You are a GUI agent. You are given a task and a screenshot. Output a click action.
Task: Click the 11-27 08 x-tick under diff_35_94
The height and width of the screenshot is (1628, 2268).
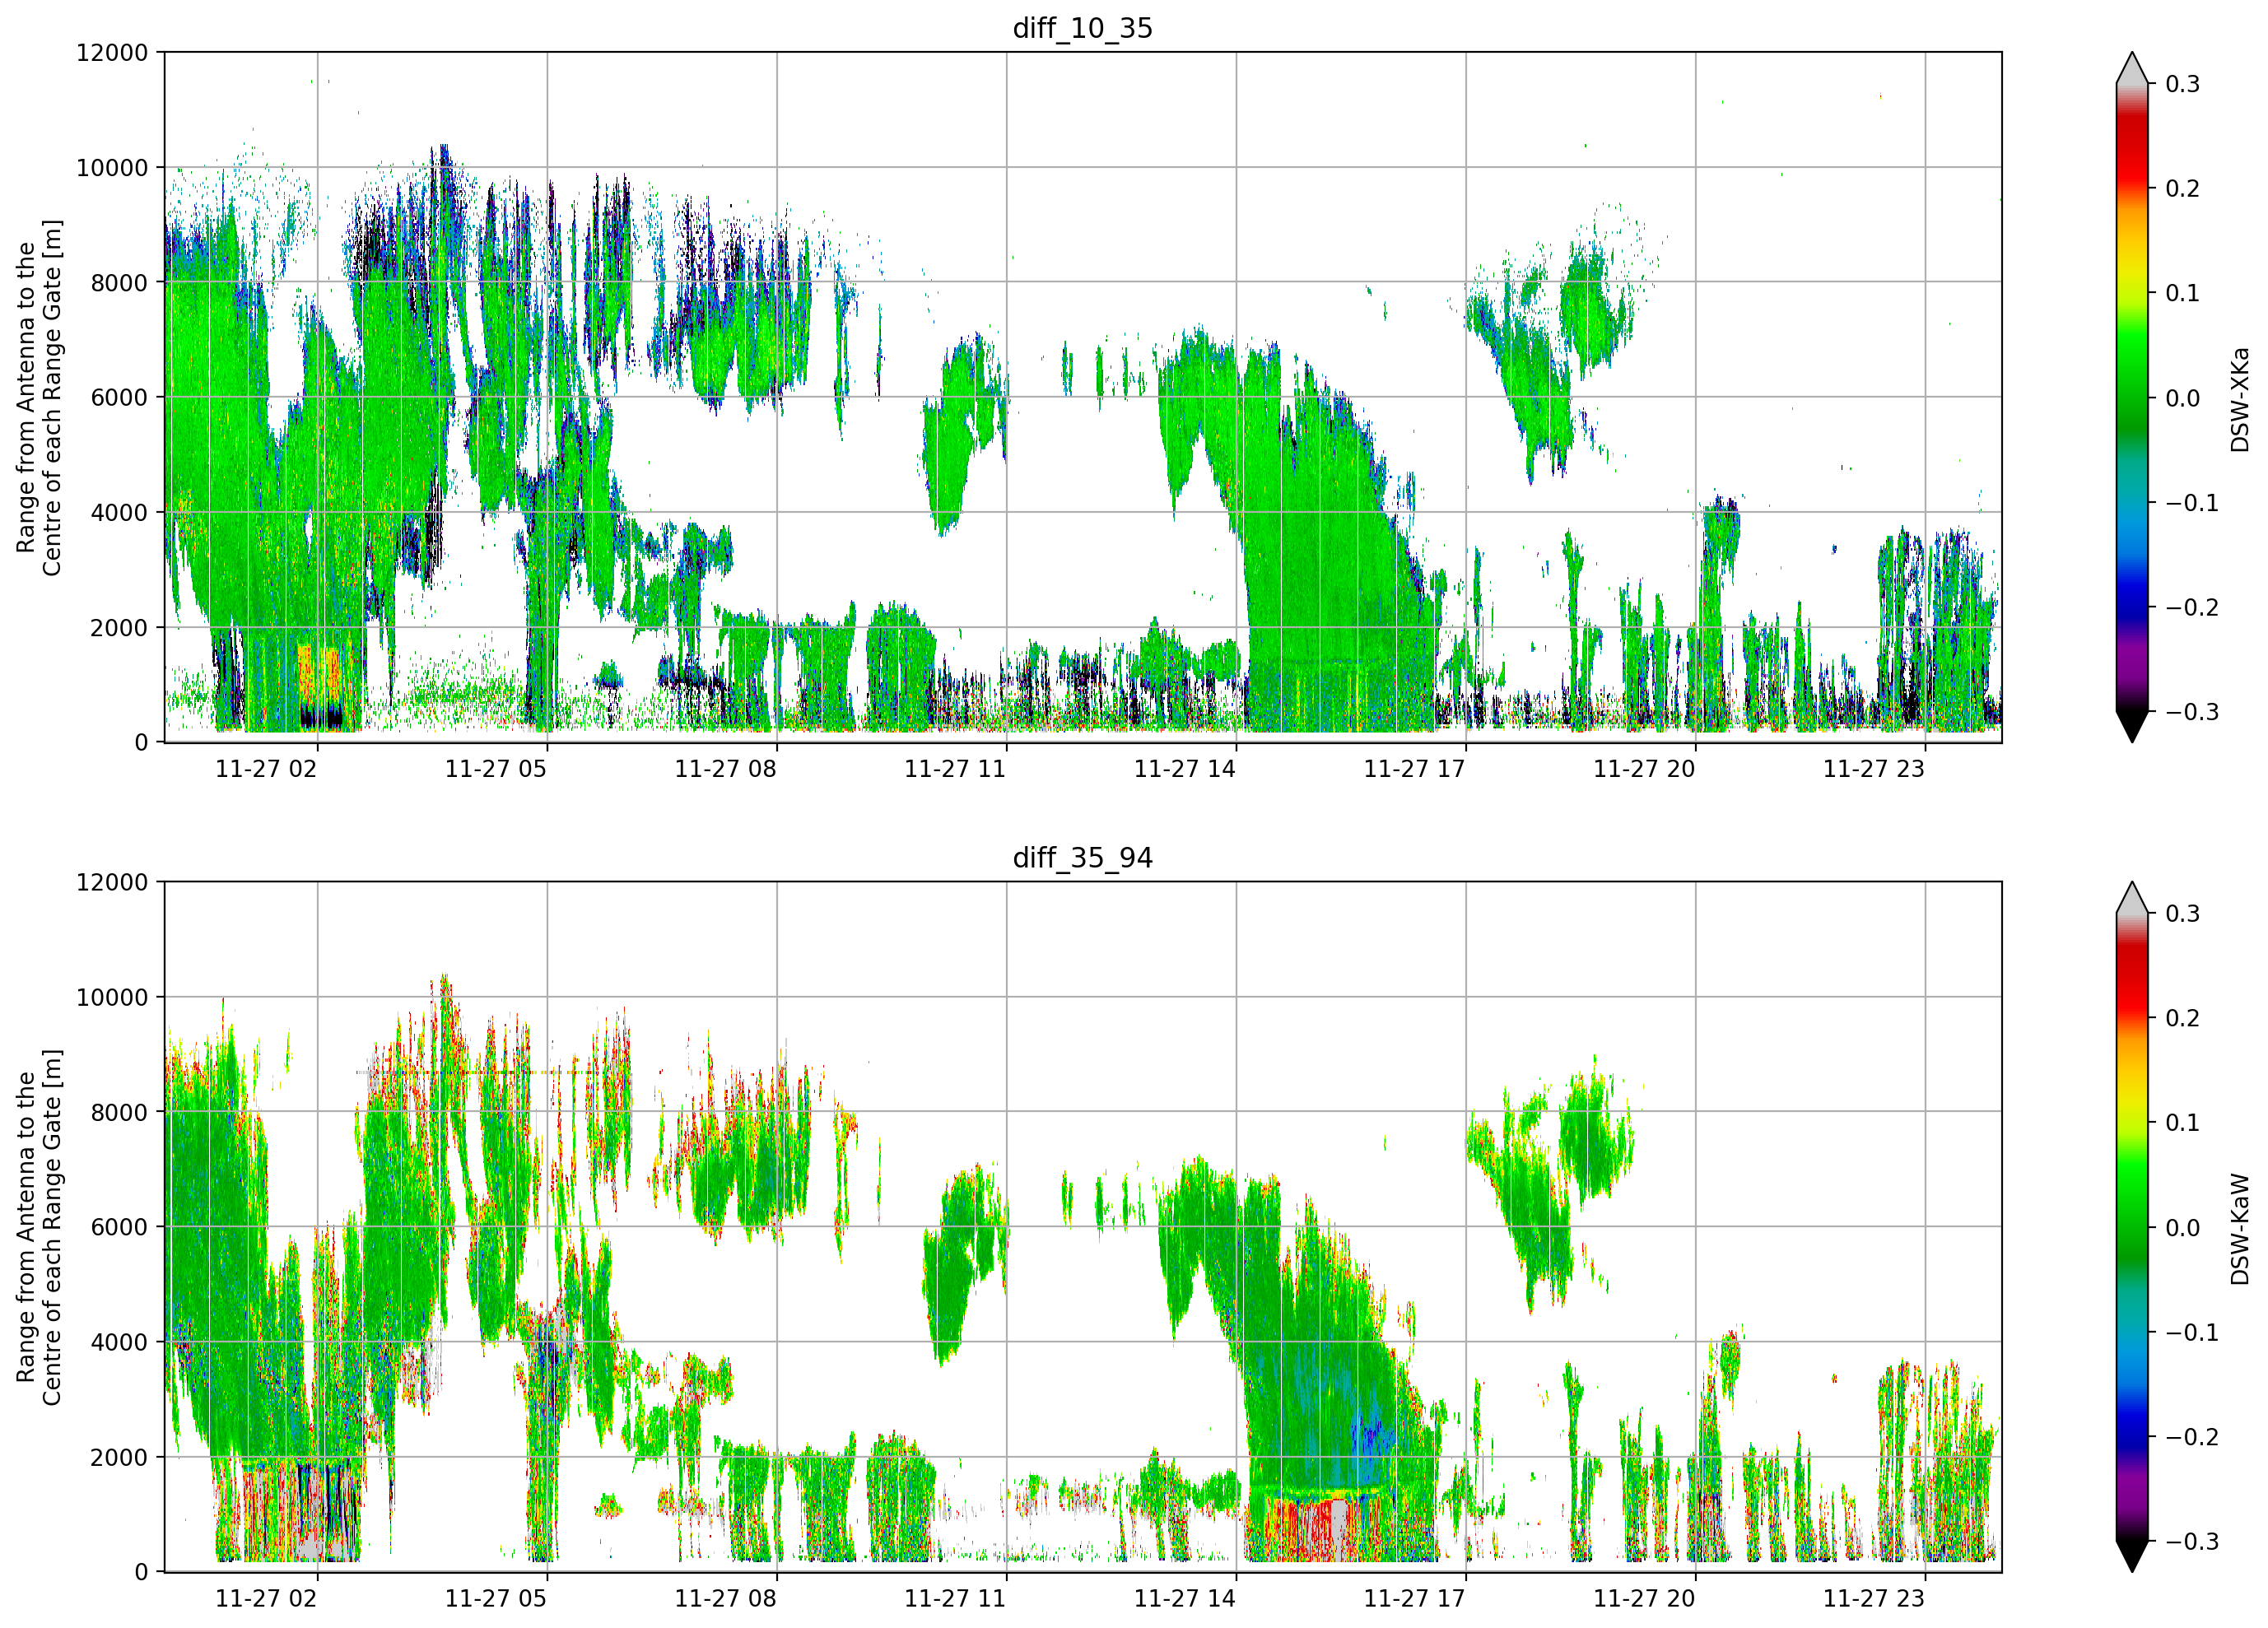(725, 1599)
